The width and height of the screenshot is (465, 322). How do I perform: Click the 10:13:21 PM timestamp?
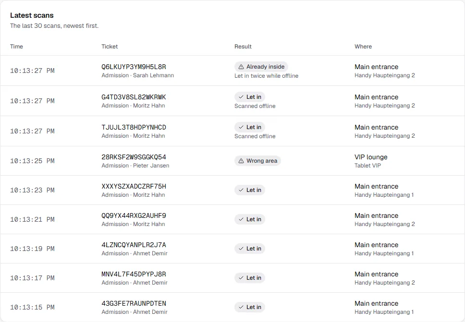click(32, 219)
